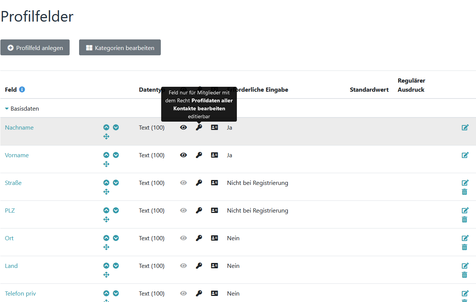Open the Straße field link
476x302 pixels.
[13, 183]
